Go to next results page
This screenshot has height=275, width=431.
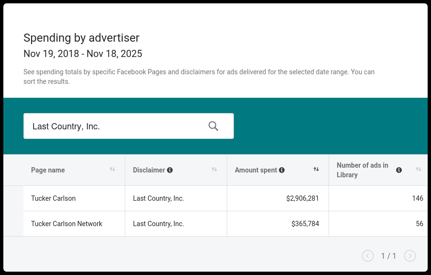[410, 256]
